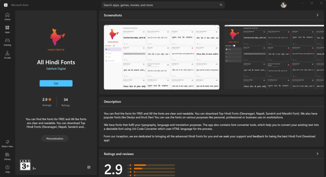Click Get to install the app
The height and width of the screenshot is (177, 326).
click(56, 83)
